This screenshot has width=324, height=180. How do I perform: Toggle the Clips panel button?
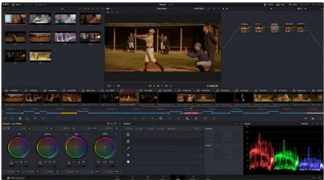281,5
